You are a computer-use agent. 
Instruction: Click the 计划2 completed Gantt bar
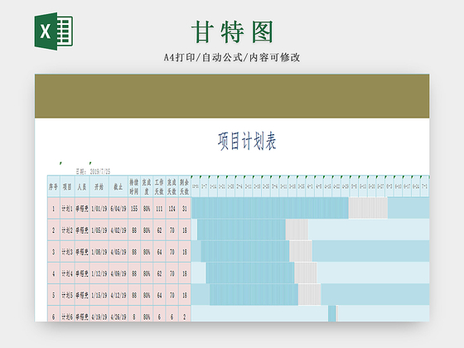tap(241, 230)
